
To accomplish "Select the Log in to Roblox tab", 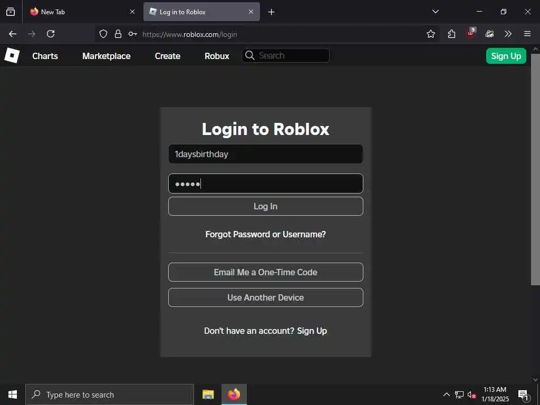I will [x=201, y=12].
